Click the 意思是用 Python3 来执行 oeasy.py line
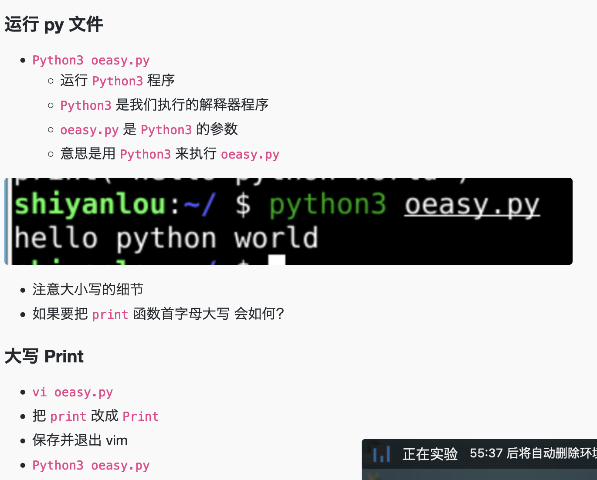Viewport: 597px width, 480px height. tap(170, 154)
